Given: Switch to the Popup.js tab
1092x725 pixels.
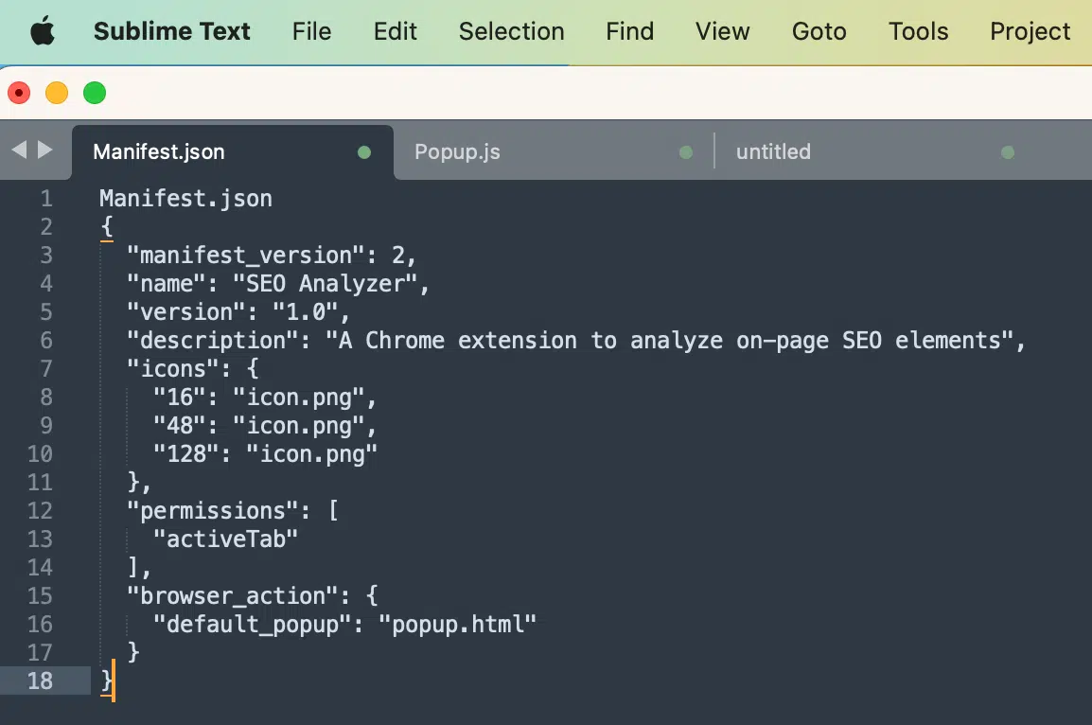Looking at the screenshot, I should point(457,152).
